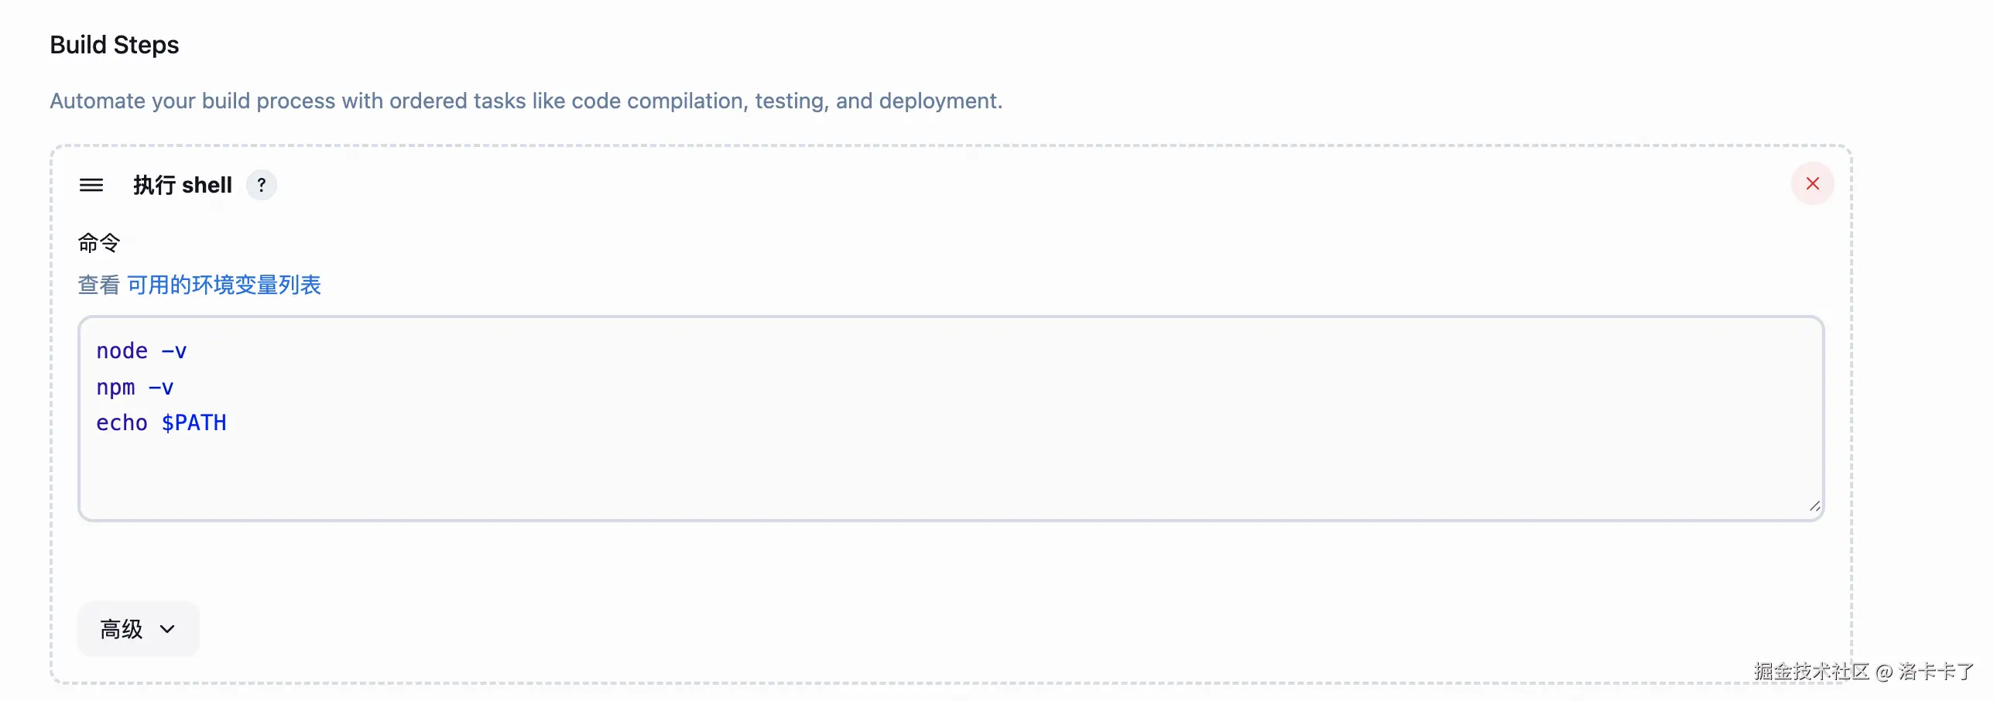Remove the 执行 shell step with red X

tap(1812, 183)
